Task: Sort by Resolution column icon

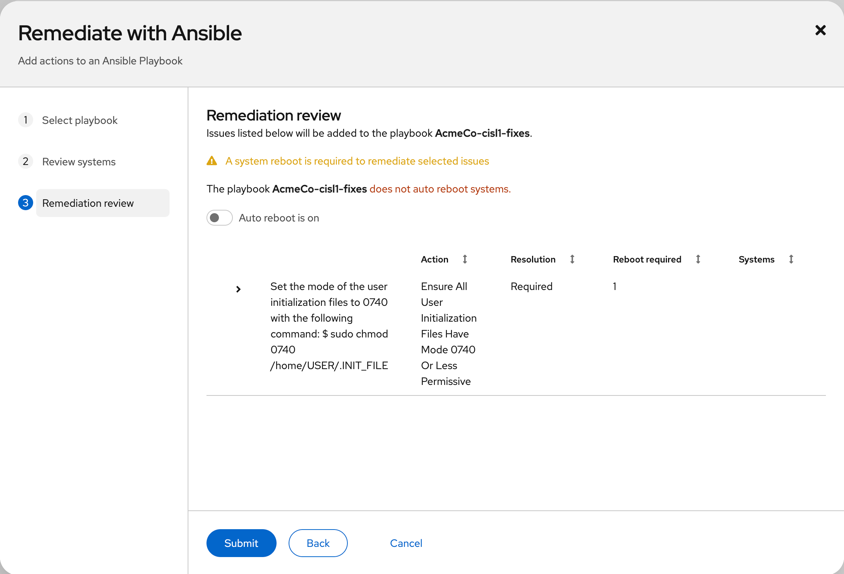Action: [x=572, y=259]
